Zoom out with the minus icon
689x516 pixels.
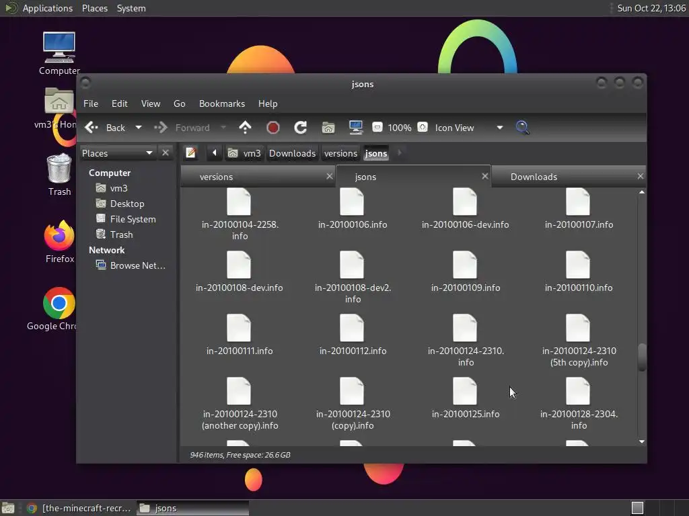point(377,127)
